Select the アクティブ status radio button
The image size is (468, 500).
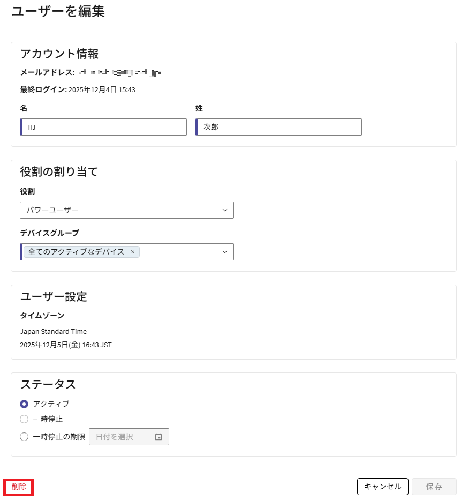pos(24,404)
